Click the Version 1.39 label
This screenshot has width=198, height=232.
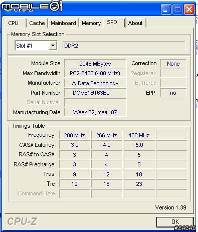170,207
